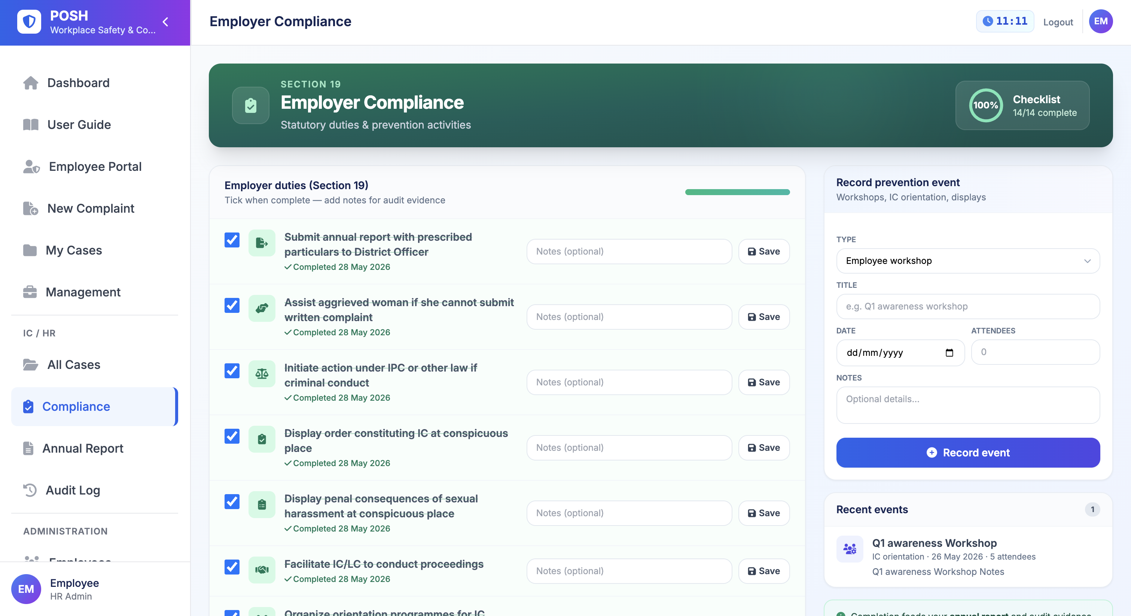
Task: Click the Q1 awareness Workshop group icon
Action: [850, 548]
